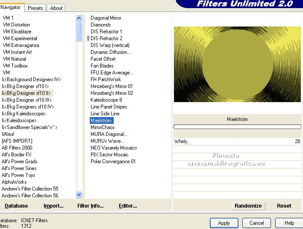Choose the Dynamic Diffusion... filter
Screen dimensions: 303x229
point(111,52)
